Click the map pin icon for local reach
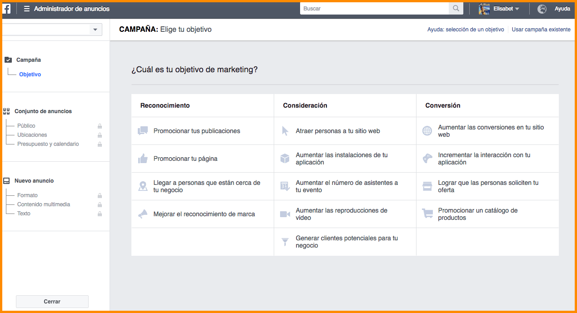577x313 pixels. coord(143,186)
